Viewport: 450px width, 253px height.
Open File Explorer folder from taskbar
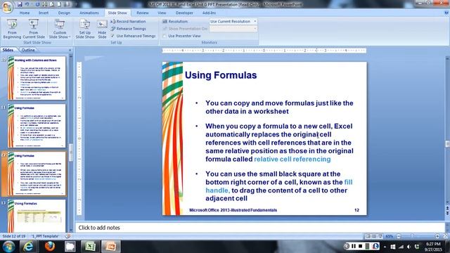tap(70, 247)
